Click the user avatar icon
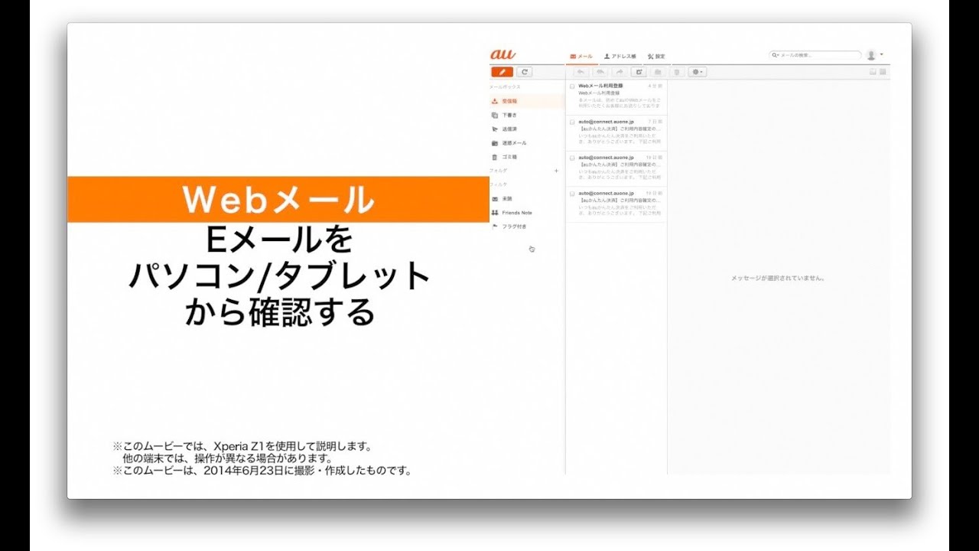Image resolution: width=979 pixels, height=551 pixels. pyautogui.click(x=871, y=55)
